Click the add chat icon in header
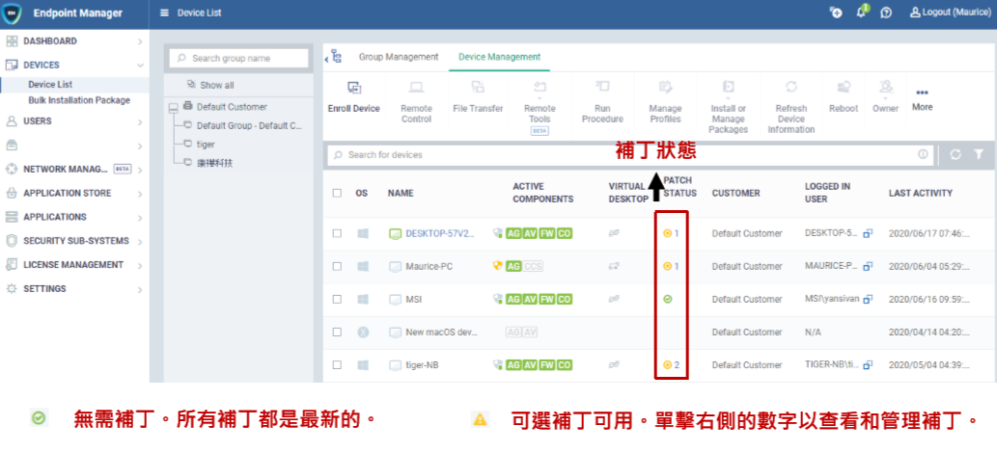 coord(836,13)
